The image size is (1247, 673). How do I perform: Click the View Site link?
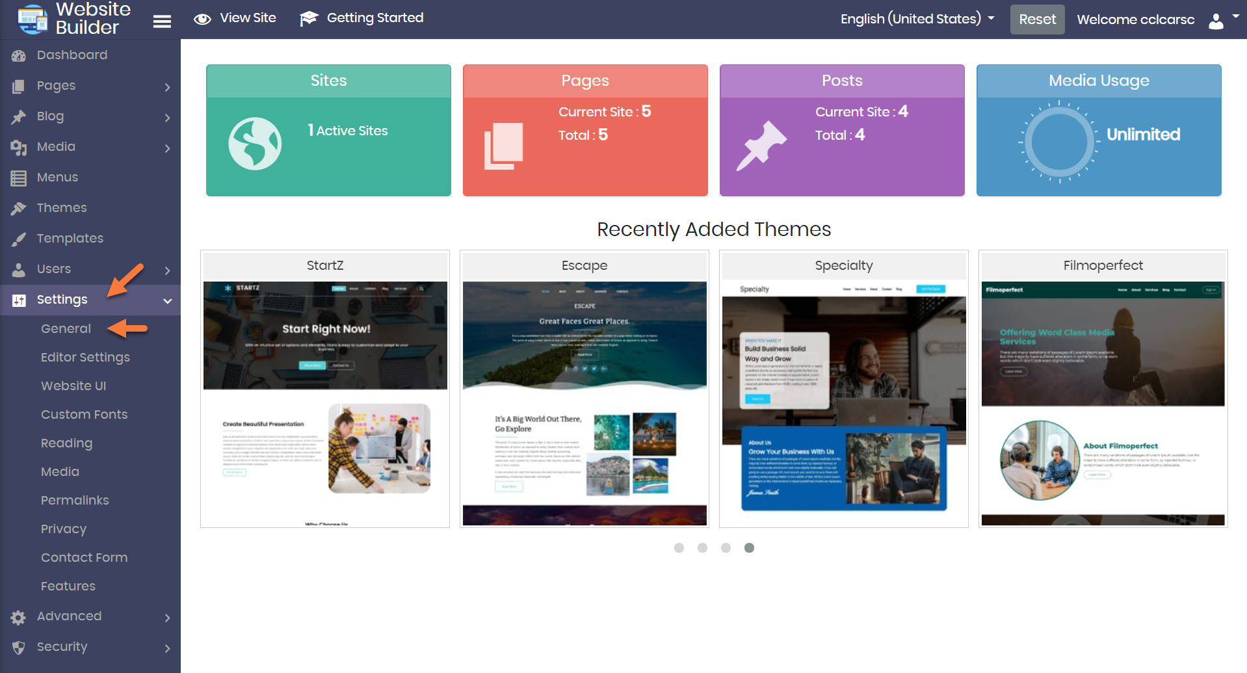[235, 18]
